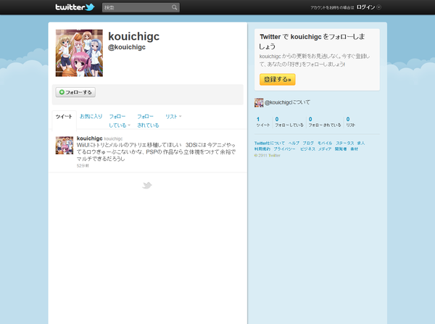
Task: Focus the 検索 search box
Action: (x=141, y=7)
